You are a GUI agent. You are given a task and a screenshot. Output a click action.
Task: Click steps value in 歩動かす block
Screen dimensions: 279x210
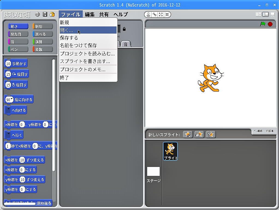pos(8,64)
